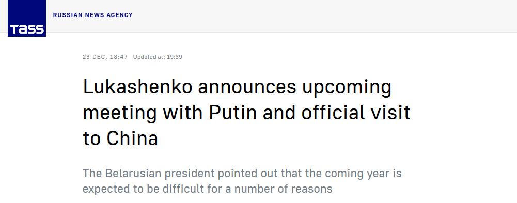517x203 pixels.
Task: Click the word visit in the headline
Action: pos(391,113)
